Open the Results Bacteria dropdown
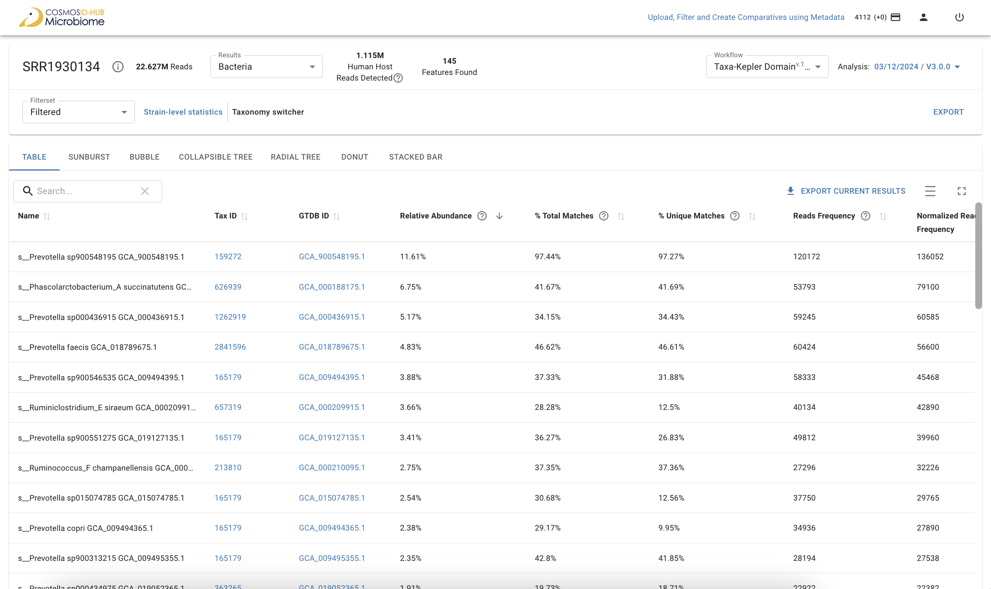This screenshot has width=991, height=589. (x=266, y=67)
